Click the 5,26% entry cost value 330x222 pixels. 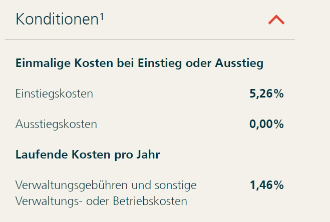[x=266, y=93]
